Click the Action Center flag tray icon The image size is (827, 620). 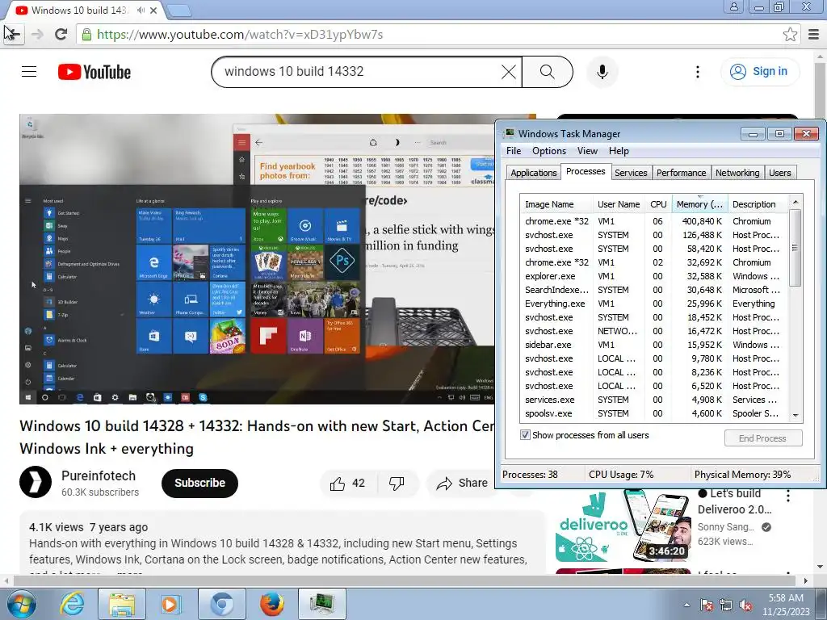[707, 605]
